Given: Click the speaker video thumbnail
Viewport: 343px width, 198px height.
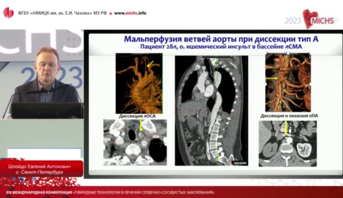Looking at the screenshot, I should point(42,74).
